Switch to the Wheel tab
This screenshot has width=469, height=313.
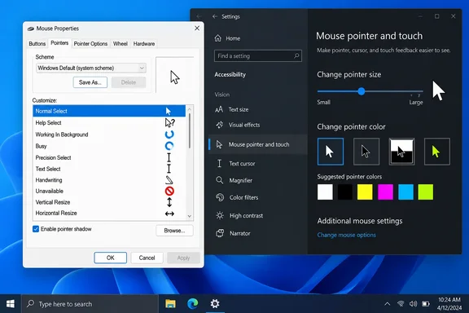click(121, 44)
